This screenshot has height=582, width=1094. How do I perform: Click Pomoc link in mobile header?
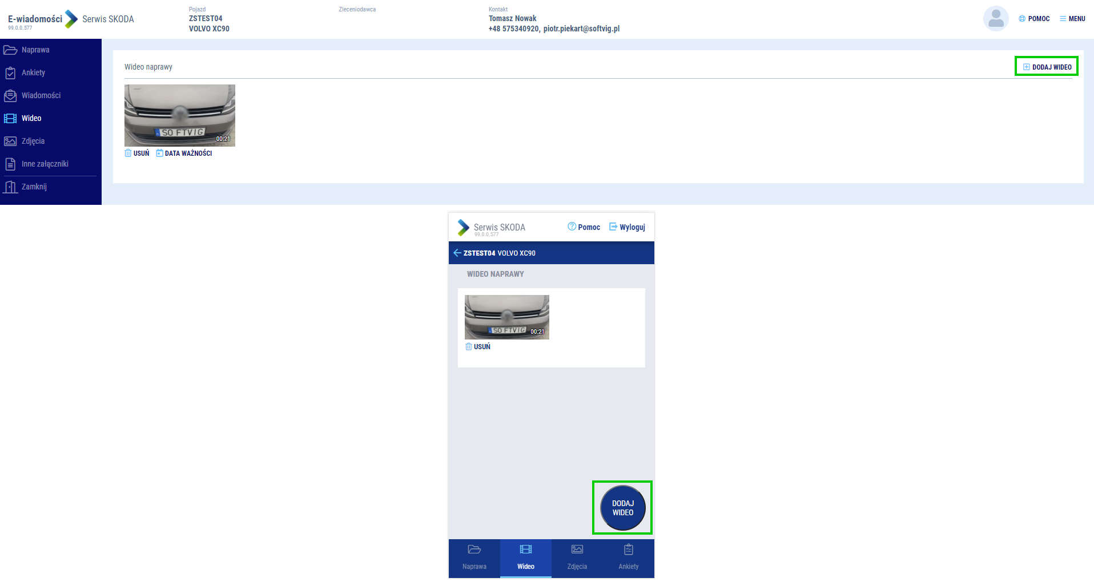[584, 227]
